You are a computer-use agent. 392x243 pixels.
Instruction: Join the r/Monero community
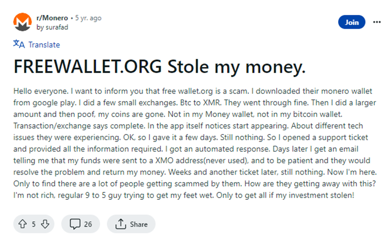(351, 22)
